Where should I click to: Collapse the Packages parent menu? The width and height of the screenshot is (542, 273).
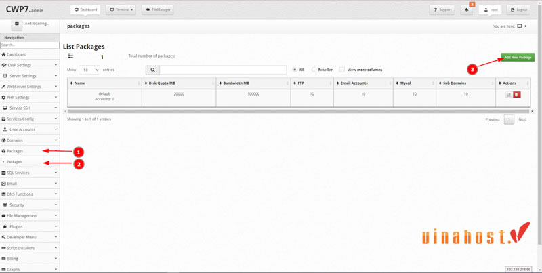pyautogui.click(x=30, y=151)
